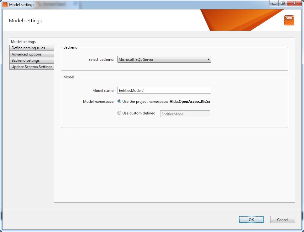Confirm with the OK button
304x232 pixels.
click(x=251, y=219)
